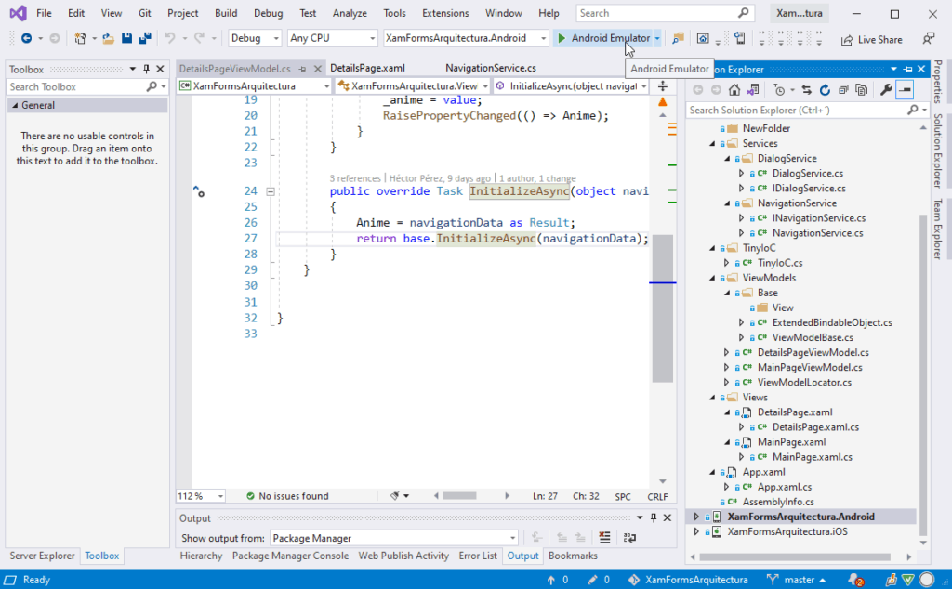Screen dimensions: 952x589
Task: Click the Redo arrow icon
Action: (199, 38)
